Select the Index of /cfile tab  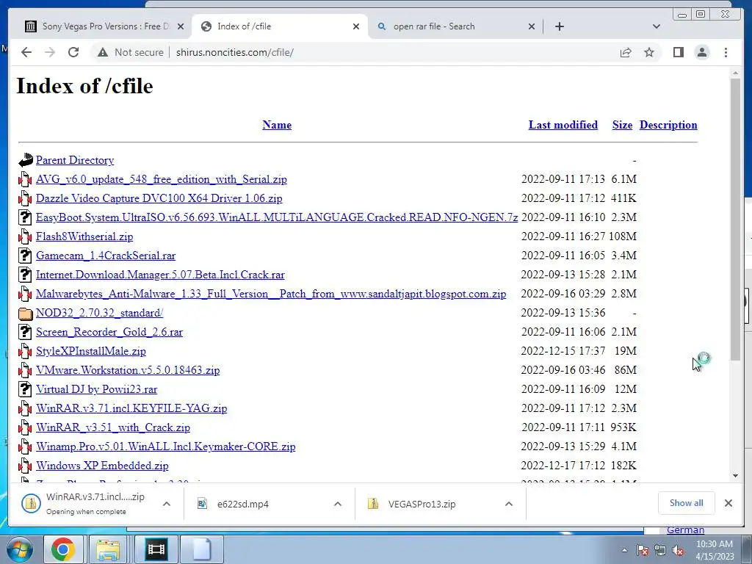pyautogui.click(x=280, y=26)
